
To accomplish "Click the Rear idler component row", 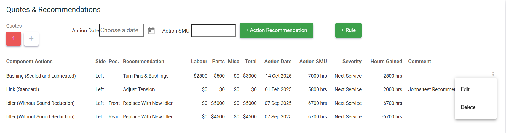I will point(41,117).
